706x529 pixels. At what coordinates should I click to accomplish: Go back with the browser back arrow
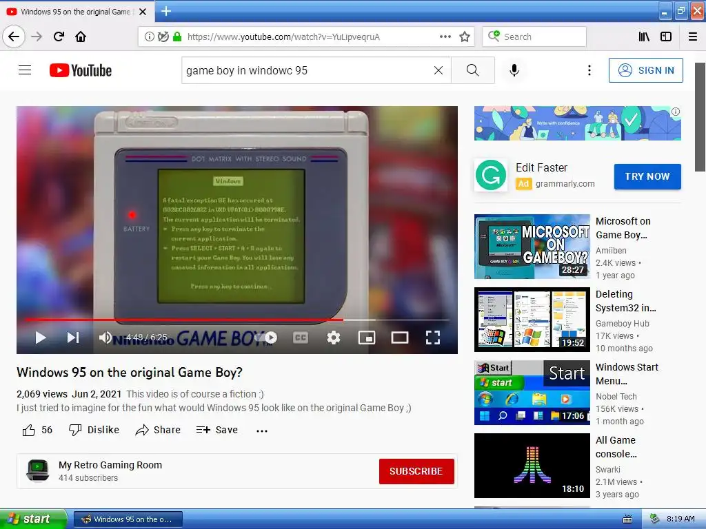coord(14,37)
